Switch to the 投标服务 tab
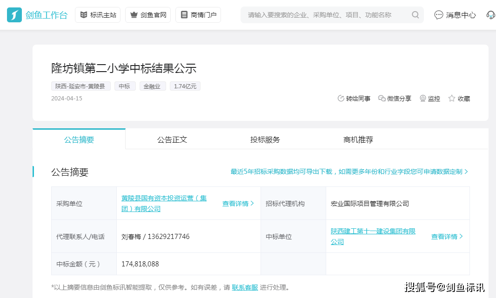 (x=265, y=139)
